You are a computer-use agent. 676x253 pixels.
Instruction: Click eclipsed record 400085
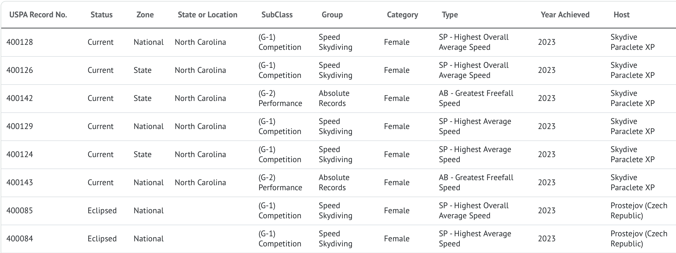pos(20,211)
